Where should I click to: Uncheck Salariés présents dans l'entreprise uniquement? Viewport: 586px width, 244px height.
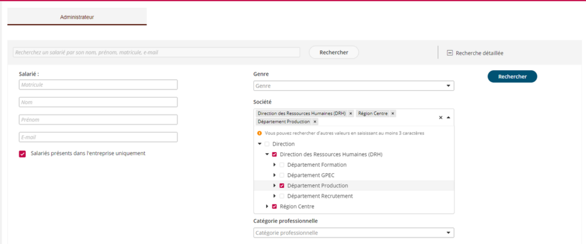pyautogui.click(x=22, y=153)
